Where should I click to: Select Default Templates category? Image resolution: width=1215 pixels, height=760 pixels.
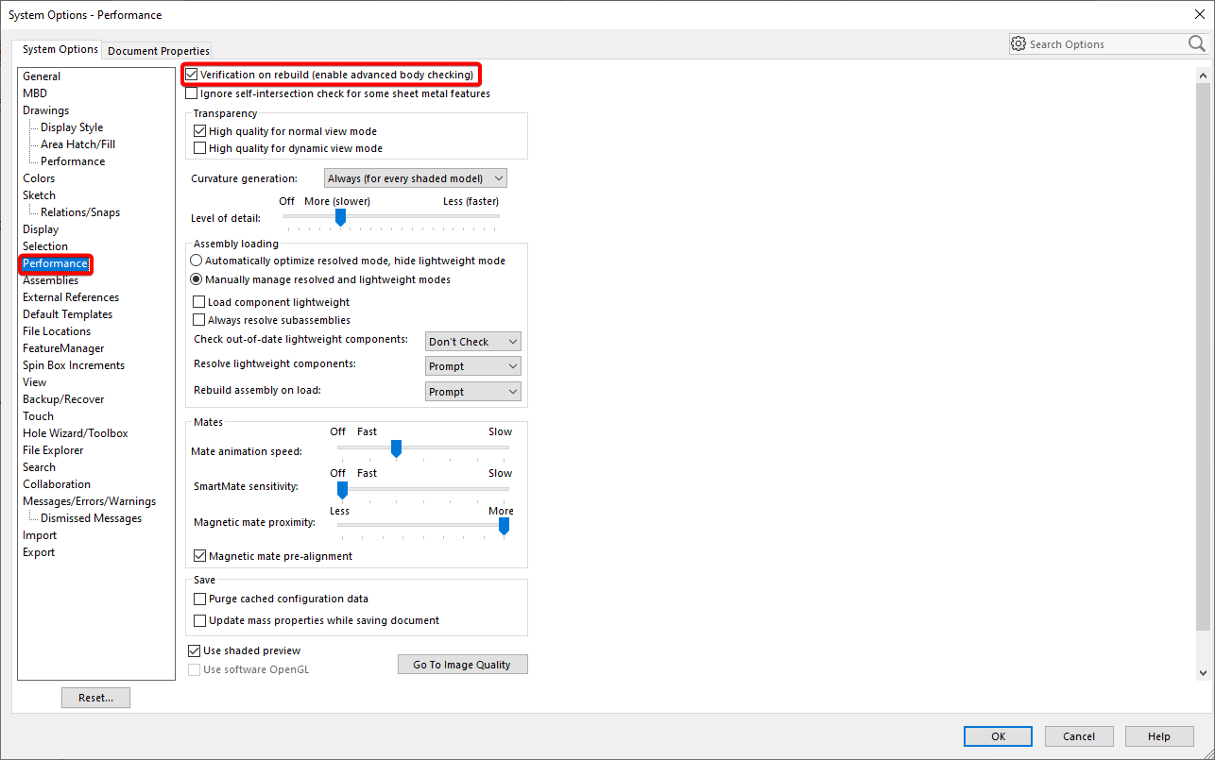pos(67,314)
